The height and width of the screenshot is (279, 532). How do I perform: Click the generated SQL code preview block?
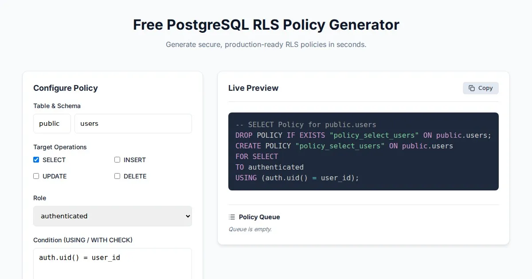click(363, 151)
